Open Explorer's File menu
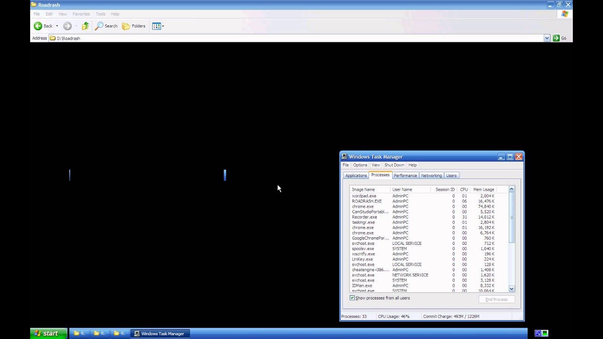This screenshot has width=603, height=339. [36, 14]
